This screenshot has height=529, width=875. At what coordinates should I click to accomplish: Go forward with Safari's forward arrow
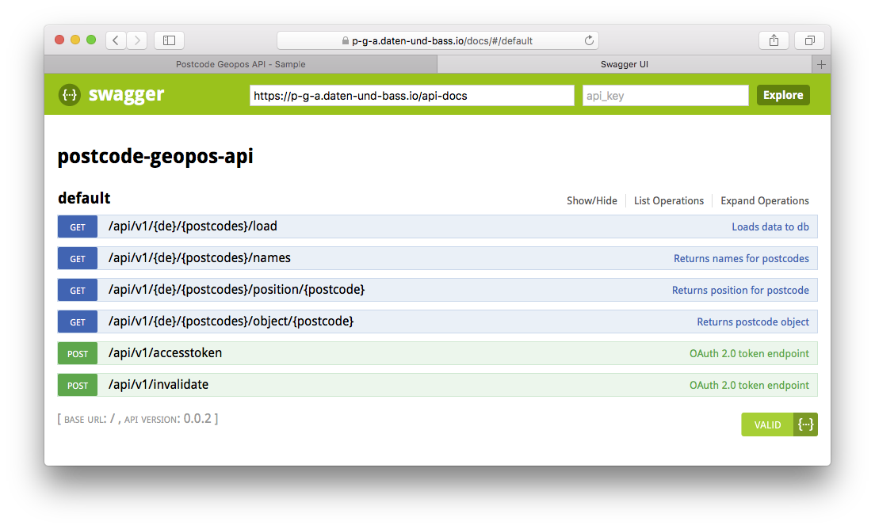[136, 40]
